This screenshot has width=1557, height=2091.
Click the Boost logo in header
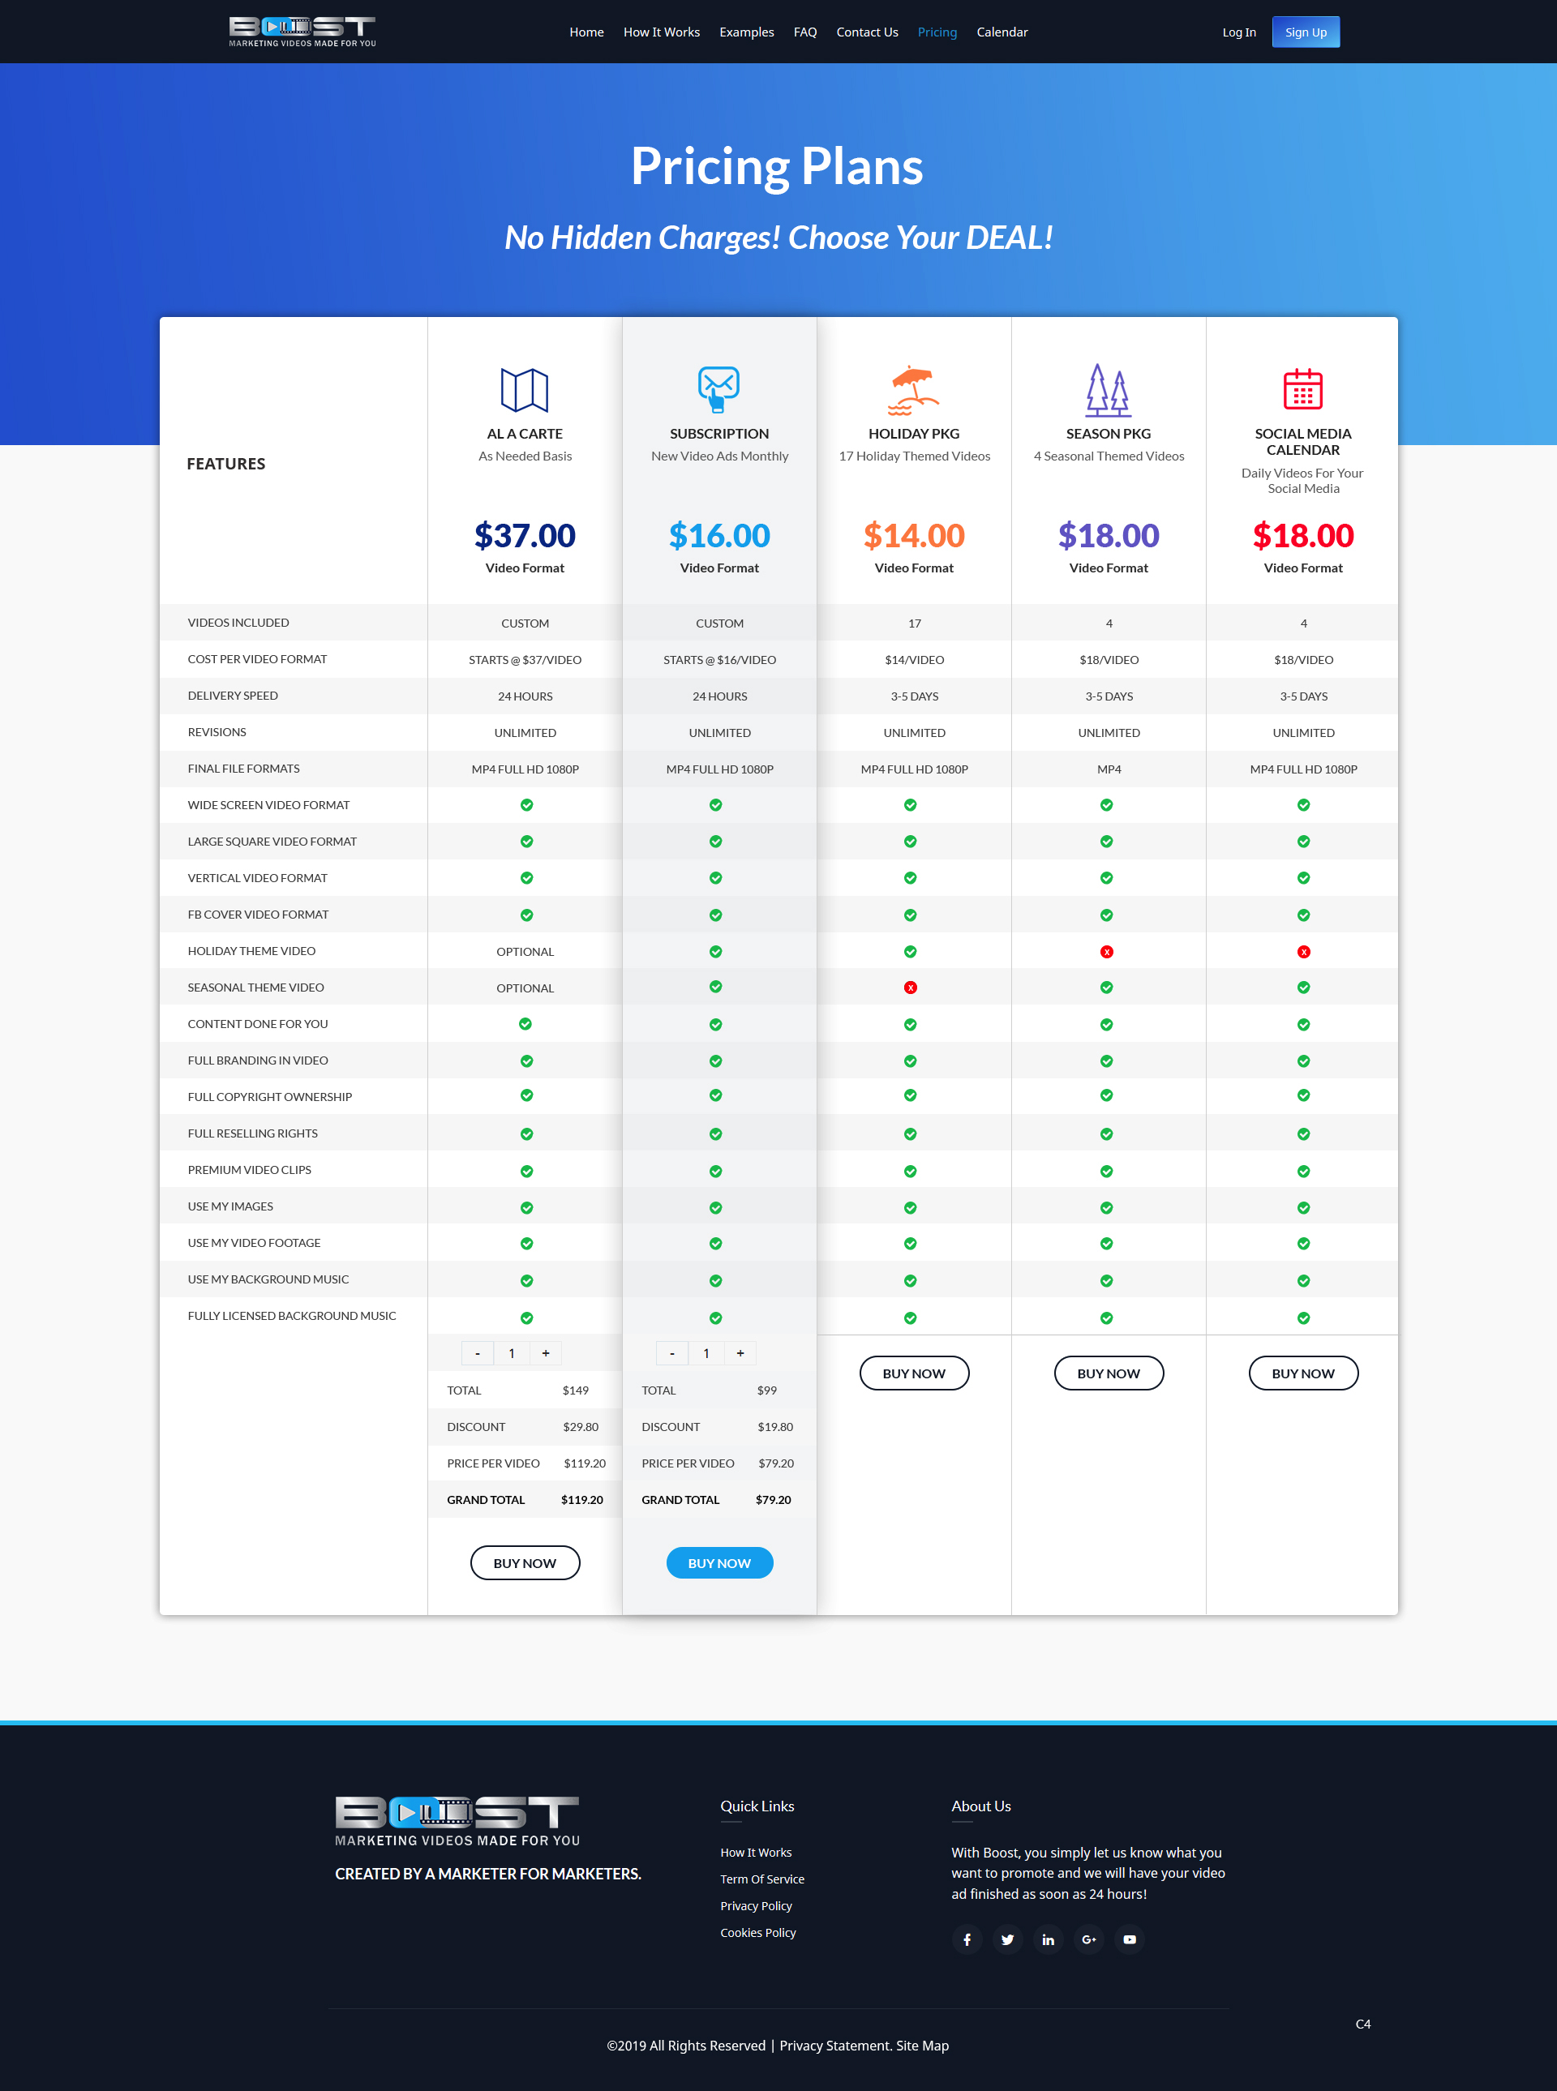(x=302, y=31)
